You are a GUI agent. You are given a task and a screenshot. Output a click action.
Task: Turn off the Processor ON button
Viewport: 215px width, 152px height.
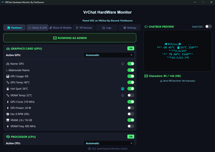(131, 136)
